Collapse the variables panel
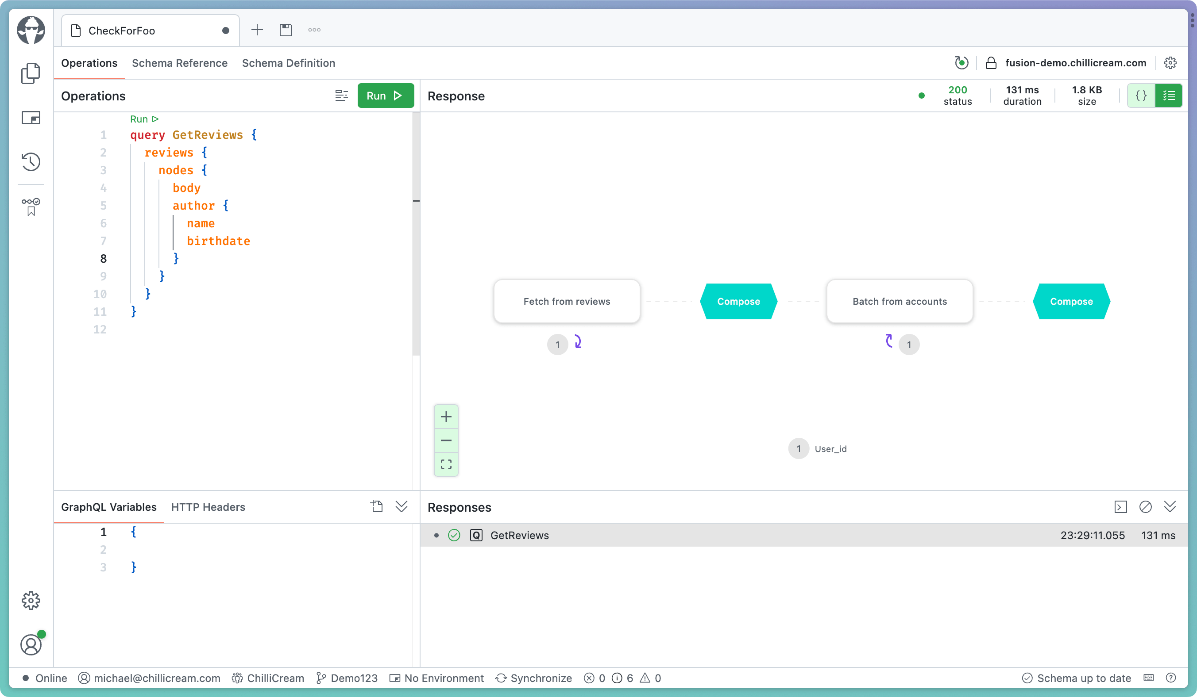1197x697 pixels. coord(402,506)
